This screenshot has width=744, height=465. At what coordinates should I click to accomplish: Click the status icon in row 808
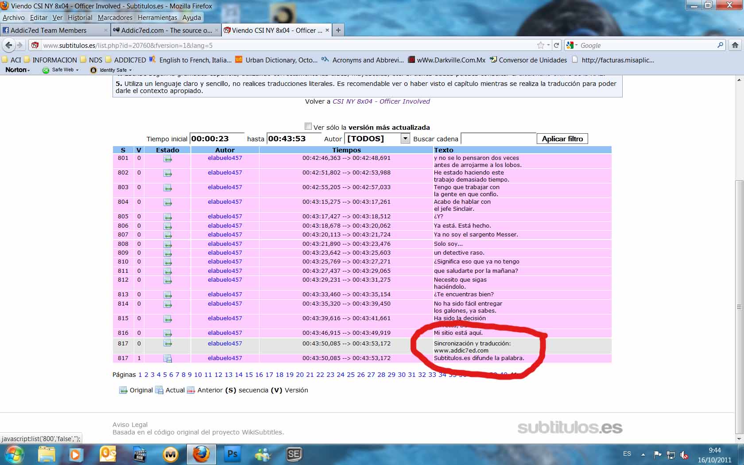point(168,244)
